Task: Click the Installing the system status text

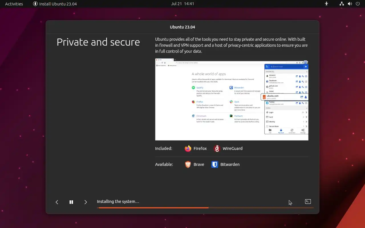Action: tap(118, 201)
